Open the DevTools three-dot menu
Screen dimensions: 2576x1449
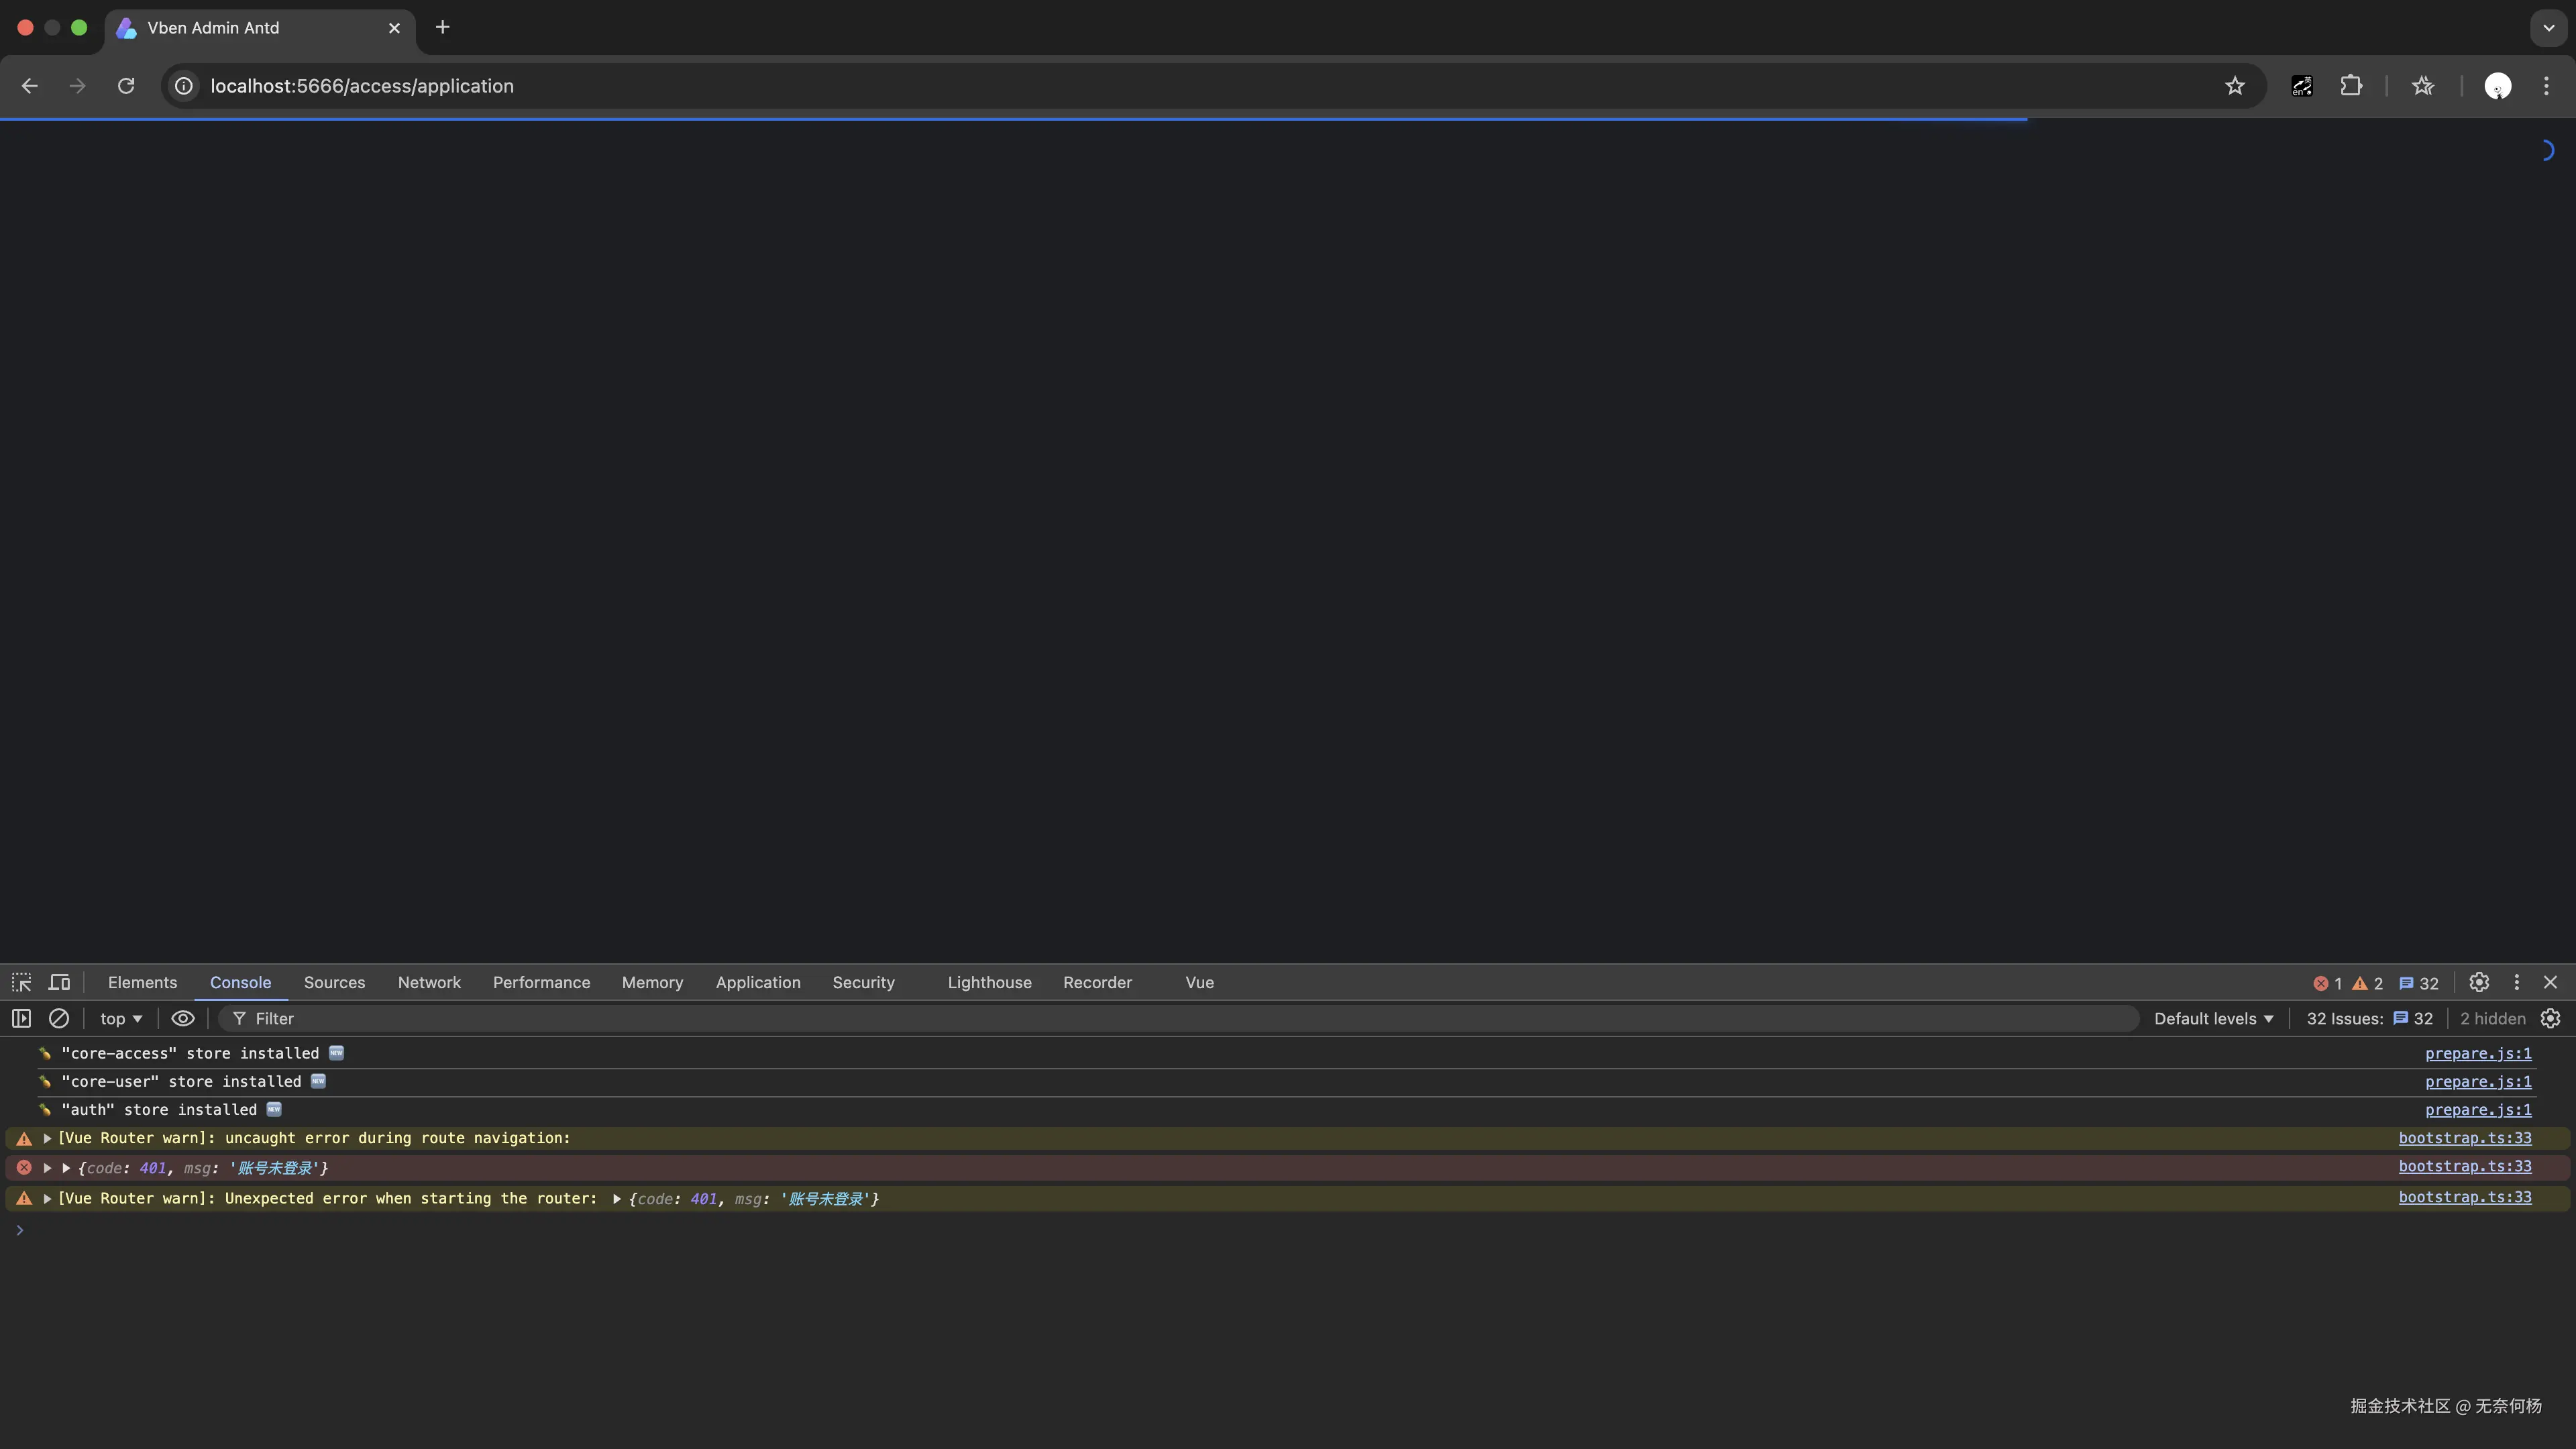point(2516,982)
